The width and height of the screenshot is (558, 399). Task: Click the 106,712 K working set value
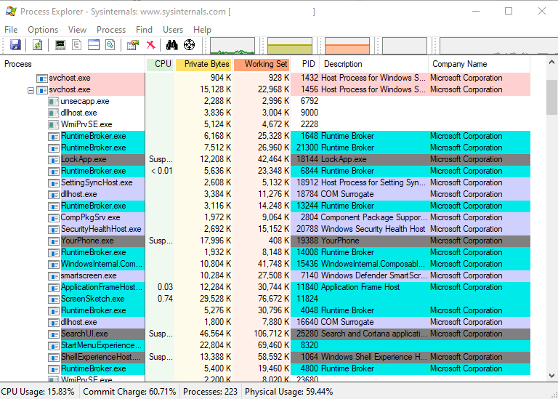pos(271,334)
